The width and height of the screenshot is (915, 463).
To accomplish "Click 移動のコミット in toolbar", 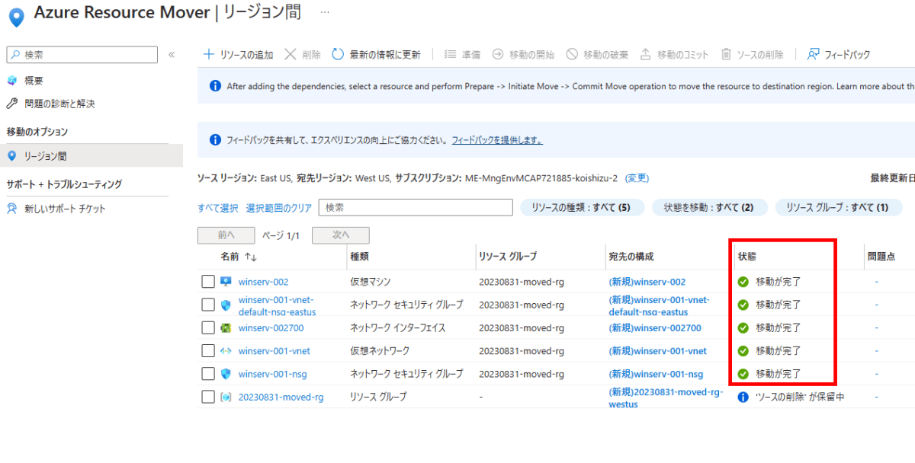I will (674, 55).
